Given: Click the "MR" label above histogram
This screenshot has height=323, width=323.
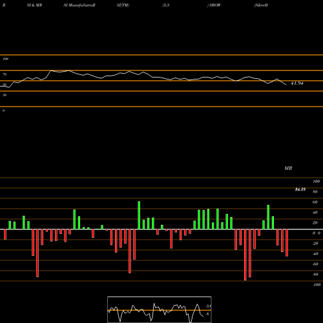Looking at the screenshot, I should click(x=288, y=168).
